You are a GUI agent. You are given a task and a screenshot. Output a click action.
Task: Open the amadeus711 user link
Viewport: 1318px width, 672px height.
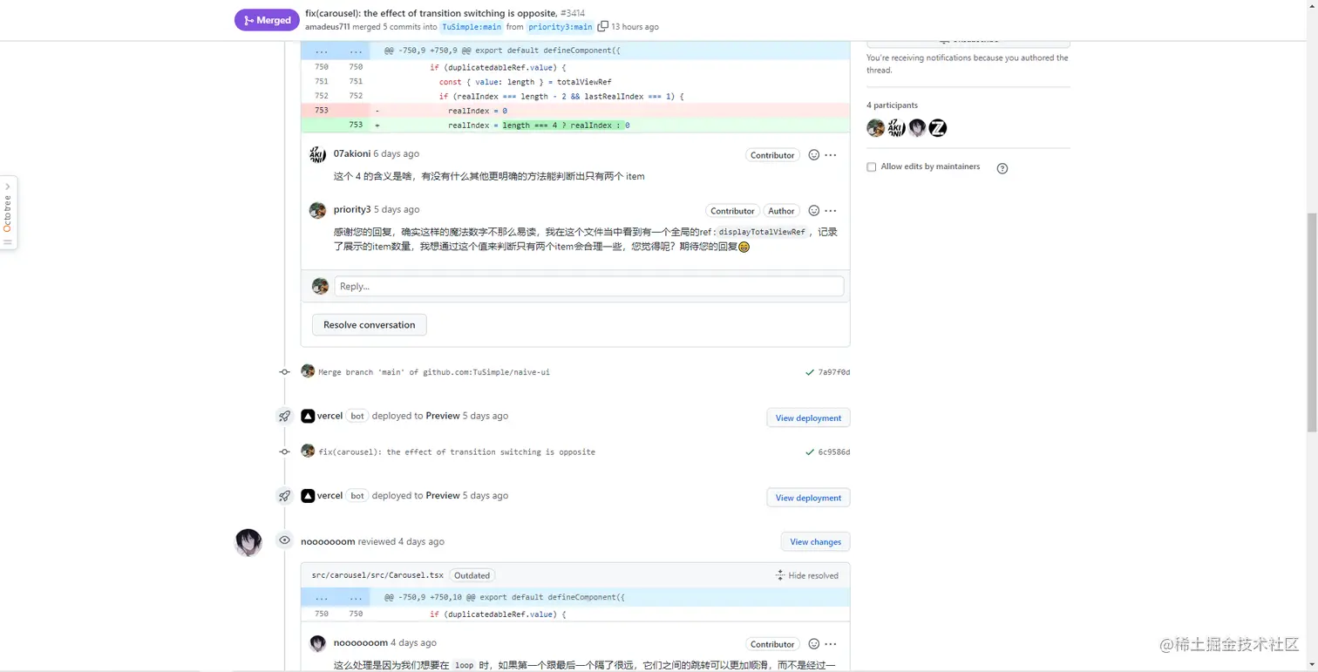coord(327,27)
